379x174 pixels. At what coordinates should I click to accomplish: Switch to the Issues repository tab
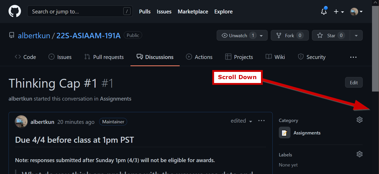[60, 57]
